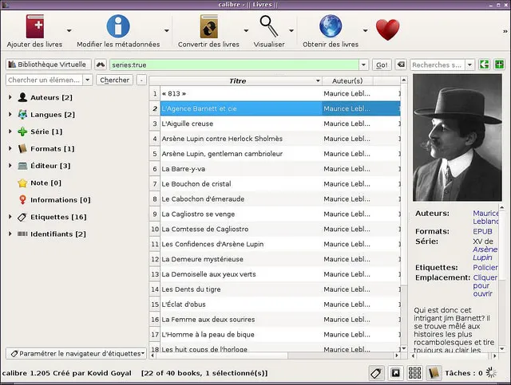This screenshot has width=511, height=385.
Task: Toggle the tag browser panel button
Action: tap(376, 373)
